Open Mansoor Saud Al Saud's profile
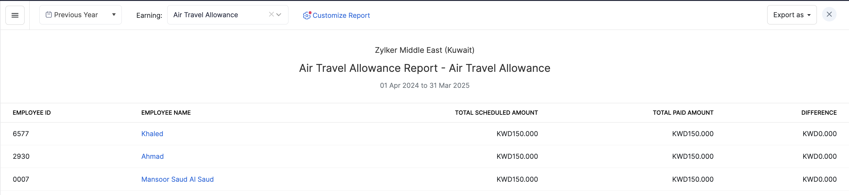This screenshot has height=195, width=849. [x=177, y=179]
